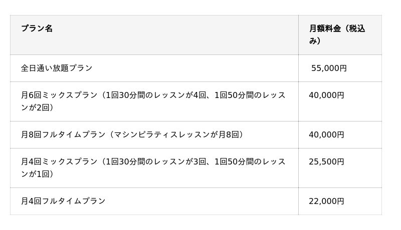Click the wrapped み） in the price header
The image size is (401, 230).
click(315, 41)
